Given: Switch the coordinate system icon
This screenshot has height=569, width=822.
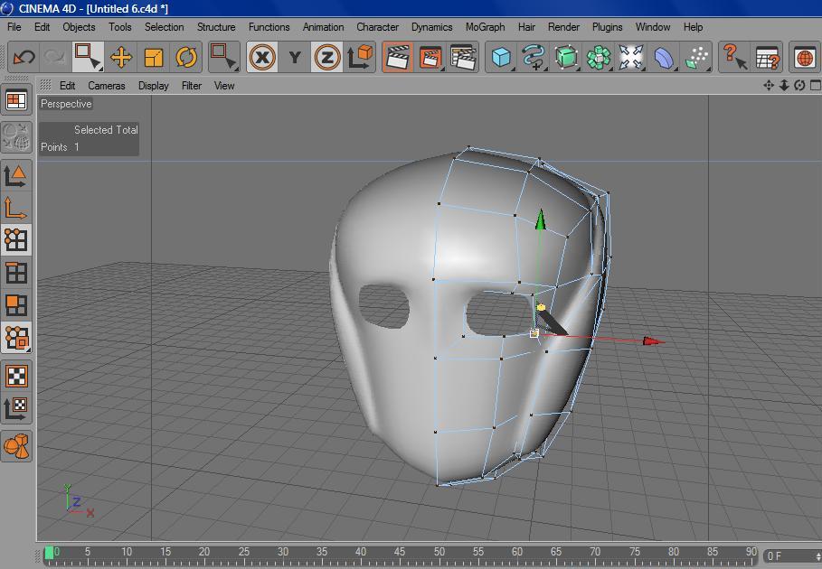Looking at the screenshot, I should [x=360, y=57].
